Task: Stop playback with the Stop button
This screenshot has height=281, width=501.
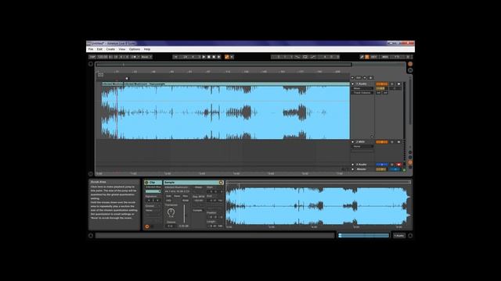Action: (x=209, y=57)
